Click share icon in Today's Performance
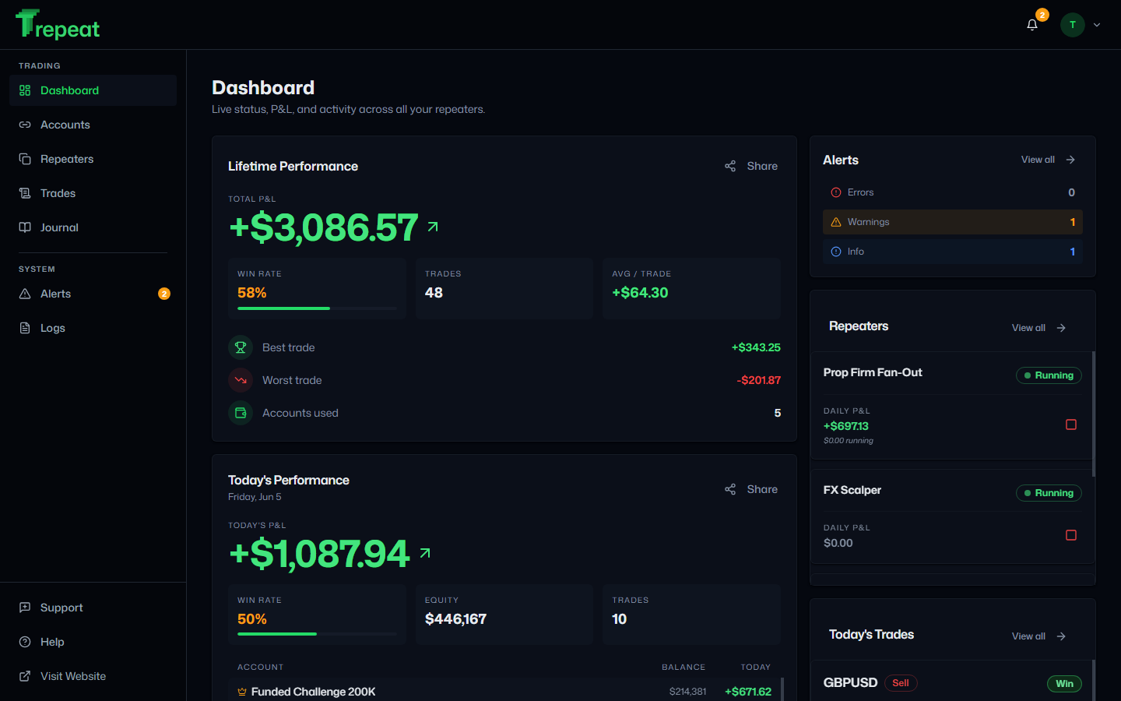Viewport: 1121px width, 701px height. point(730,489)
